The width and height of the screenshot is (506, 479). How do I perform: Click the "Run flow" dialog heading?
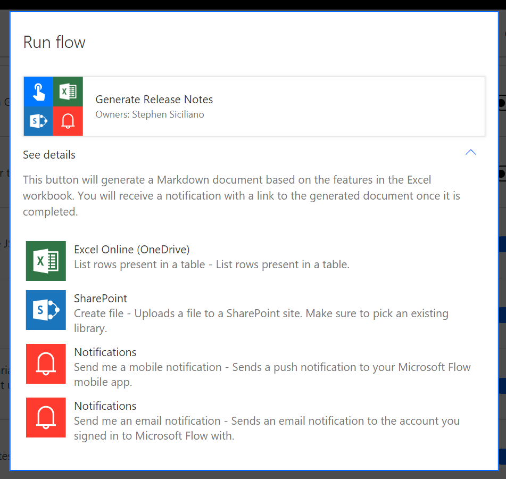click(54, 43)
